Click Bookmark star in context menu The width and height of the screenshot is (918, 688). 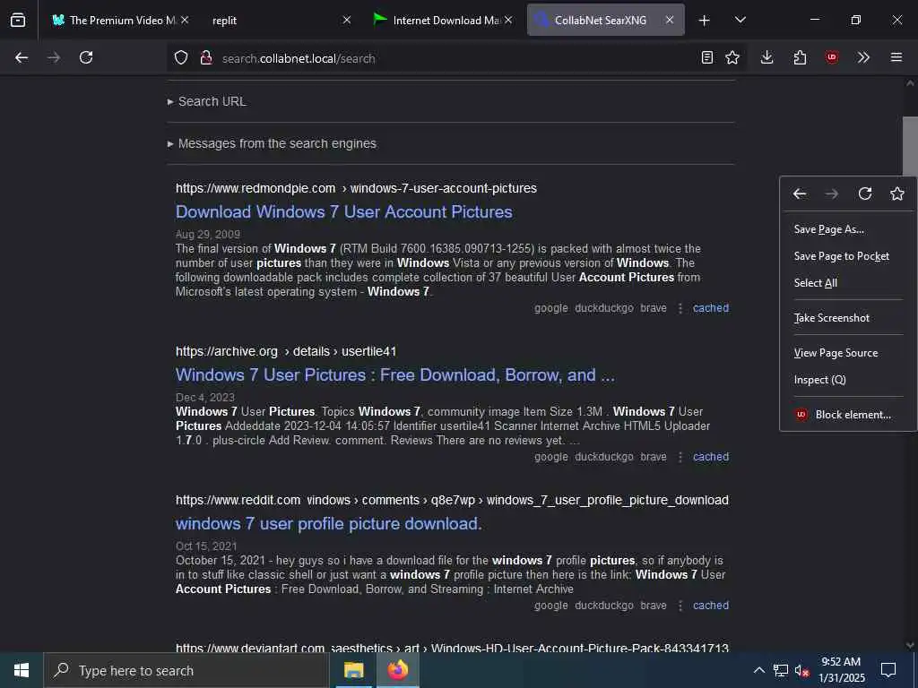[896, 193]
